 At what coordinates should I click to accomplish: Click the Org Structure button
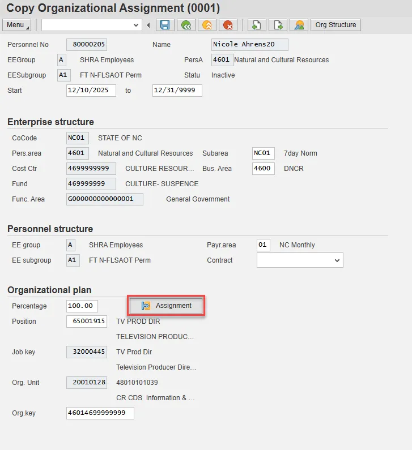tap(335, 25)
